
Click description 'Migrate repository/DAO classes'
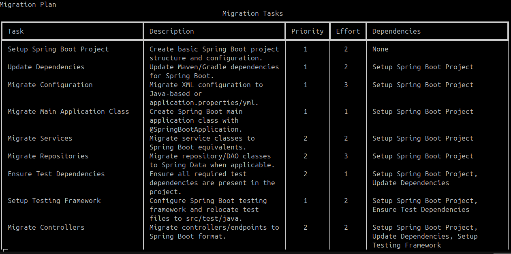pos(210,156)
